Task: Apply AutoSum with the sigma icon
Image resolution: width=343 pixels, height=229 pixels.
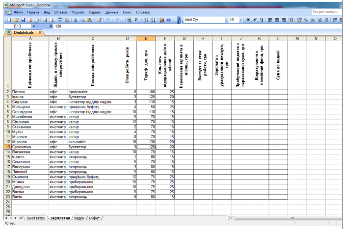Action: click(136, 20)
